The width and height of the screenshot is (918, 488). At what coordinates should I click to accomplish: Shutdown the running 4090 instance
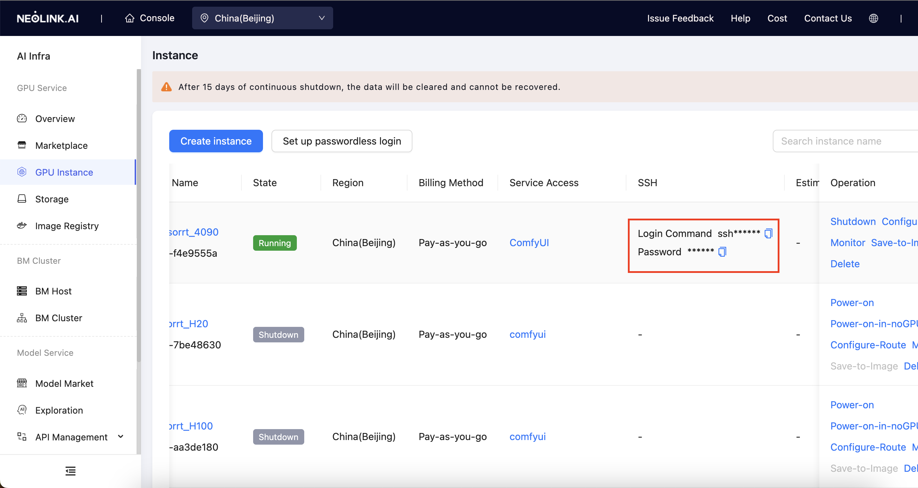[853, 222]
